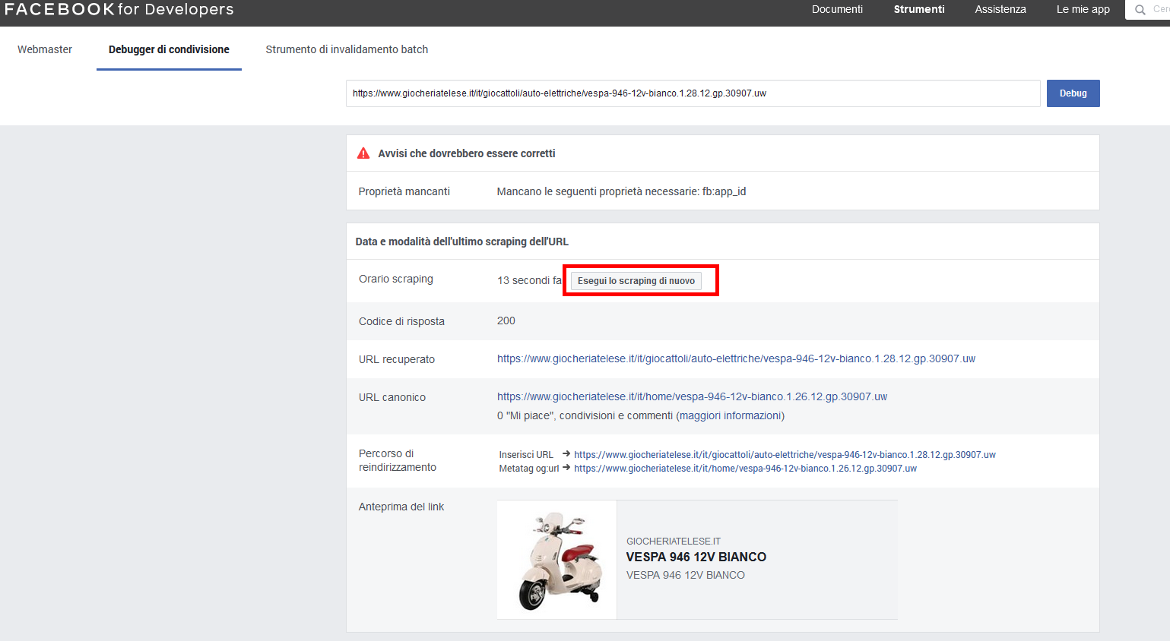The image size is (1170, 641).
Task: Click Avvisi che dovrebbero essere corretti heading
Action: [x=467, y=153]
